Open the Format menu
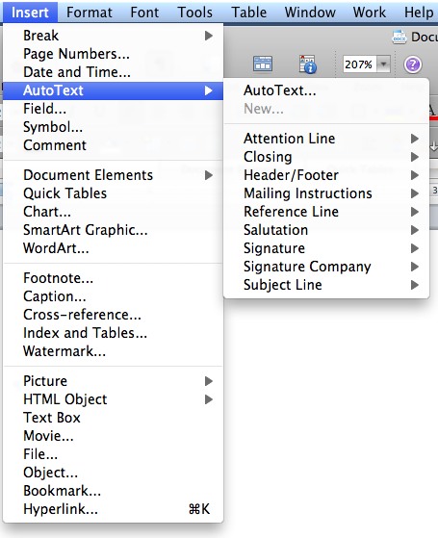 (x=90, y=13)
